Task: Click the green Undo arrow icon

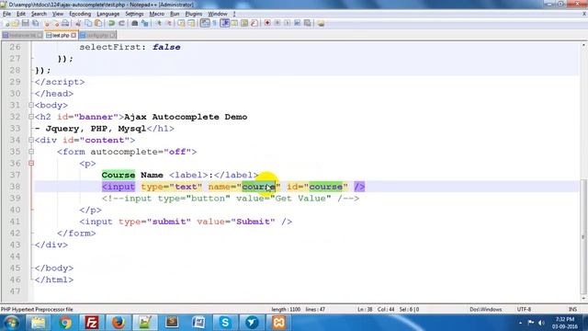Action: (x=112, y=23)
